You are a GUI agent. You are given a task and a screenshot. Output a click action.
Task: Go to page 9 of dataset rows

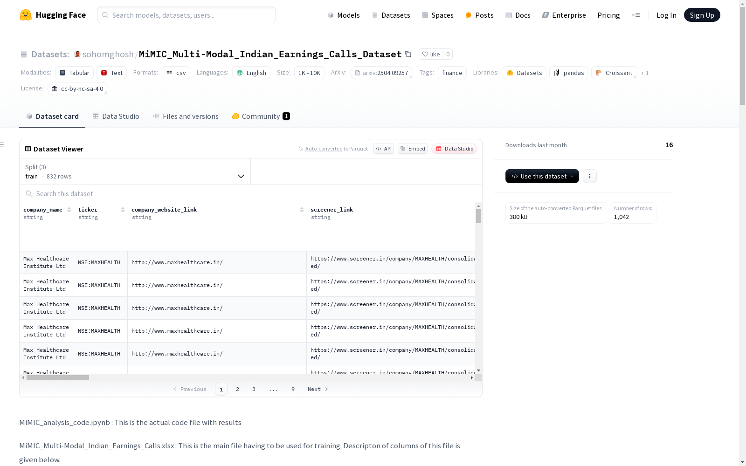(x=293, y=389)
